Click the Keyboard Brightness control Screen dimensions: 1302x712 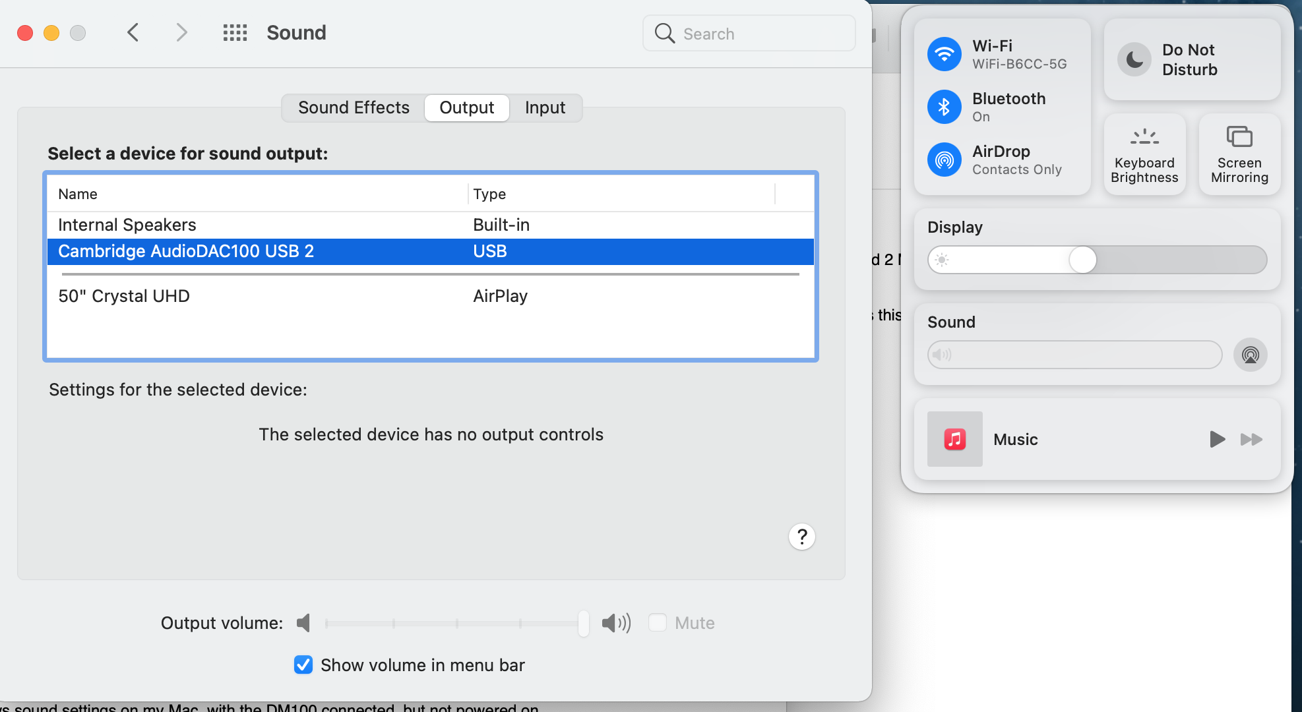click(x=1144, y=154)
